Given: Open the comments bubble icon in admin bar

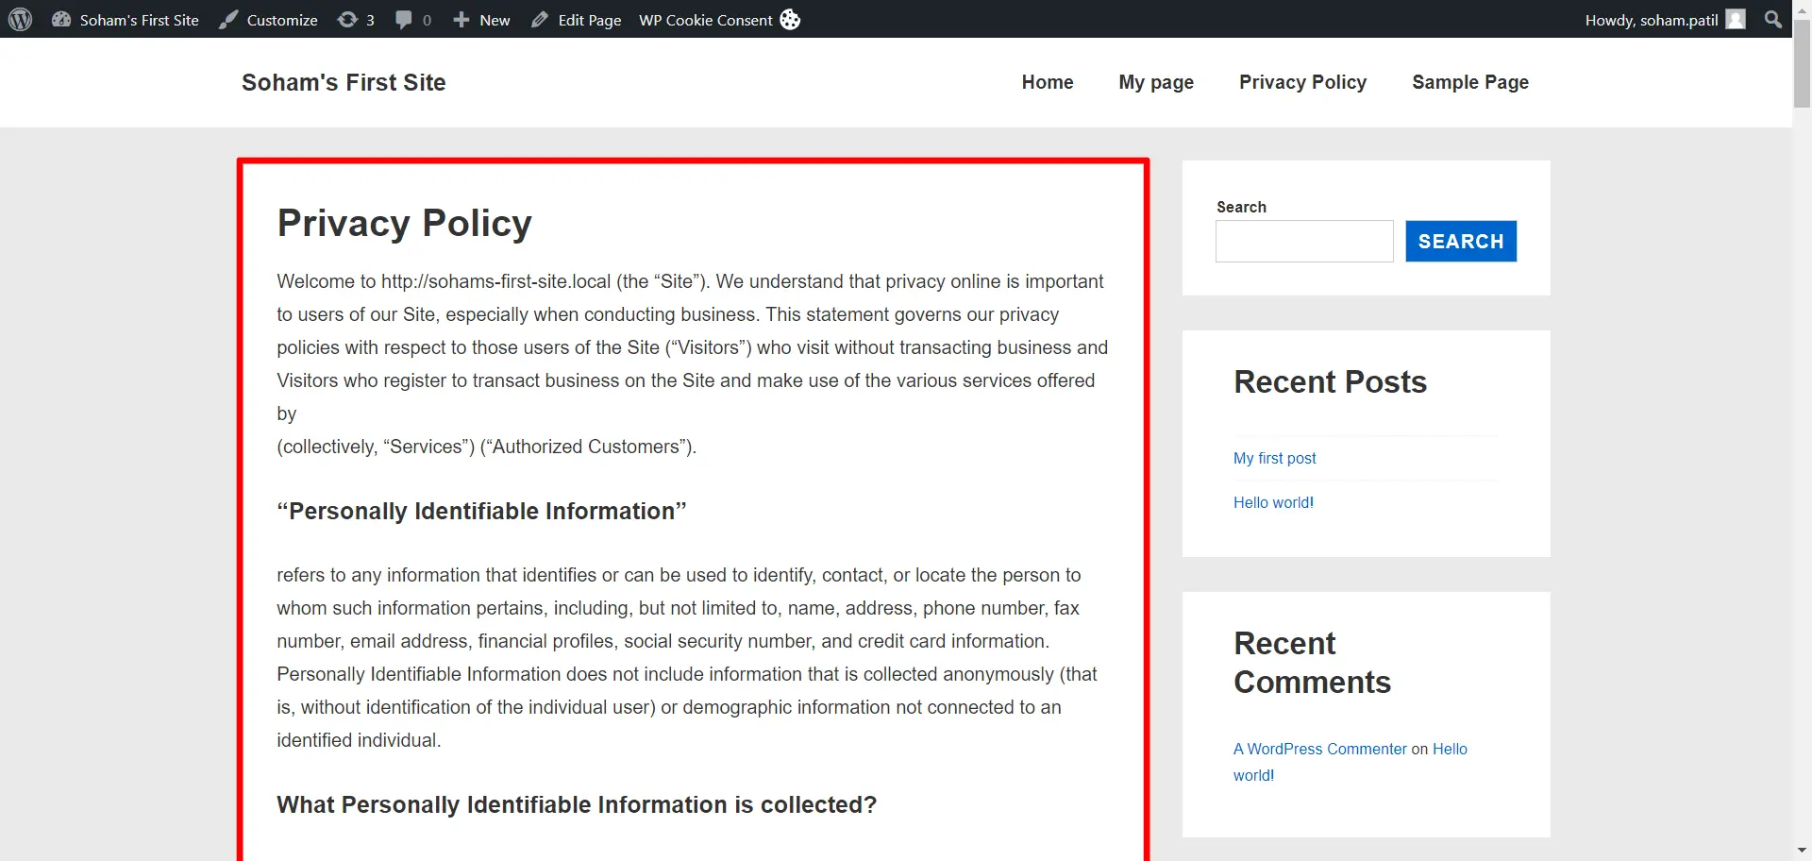Looking at the screenshot, I should tap(404, 19).
